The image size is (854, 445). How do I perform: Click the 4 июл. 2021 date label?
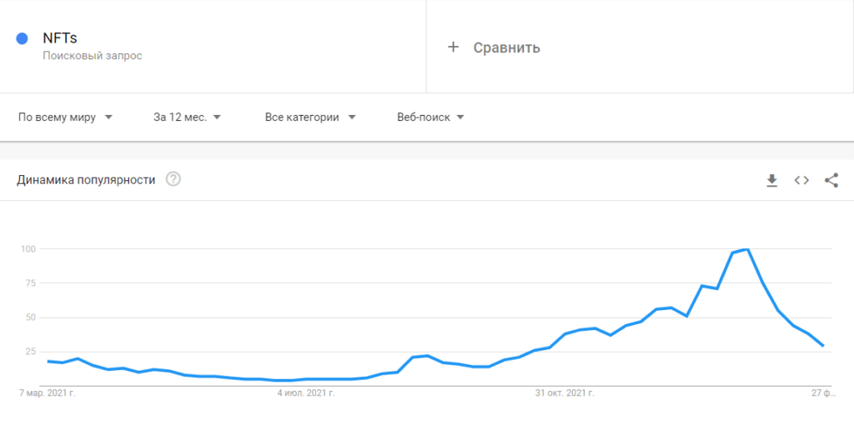tap(306, 392)
